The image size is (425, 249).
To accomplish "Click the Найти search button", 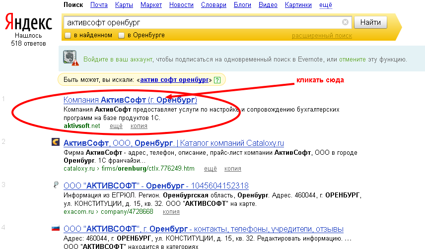I will tap(370, 22).
